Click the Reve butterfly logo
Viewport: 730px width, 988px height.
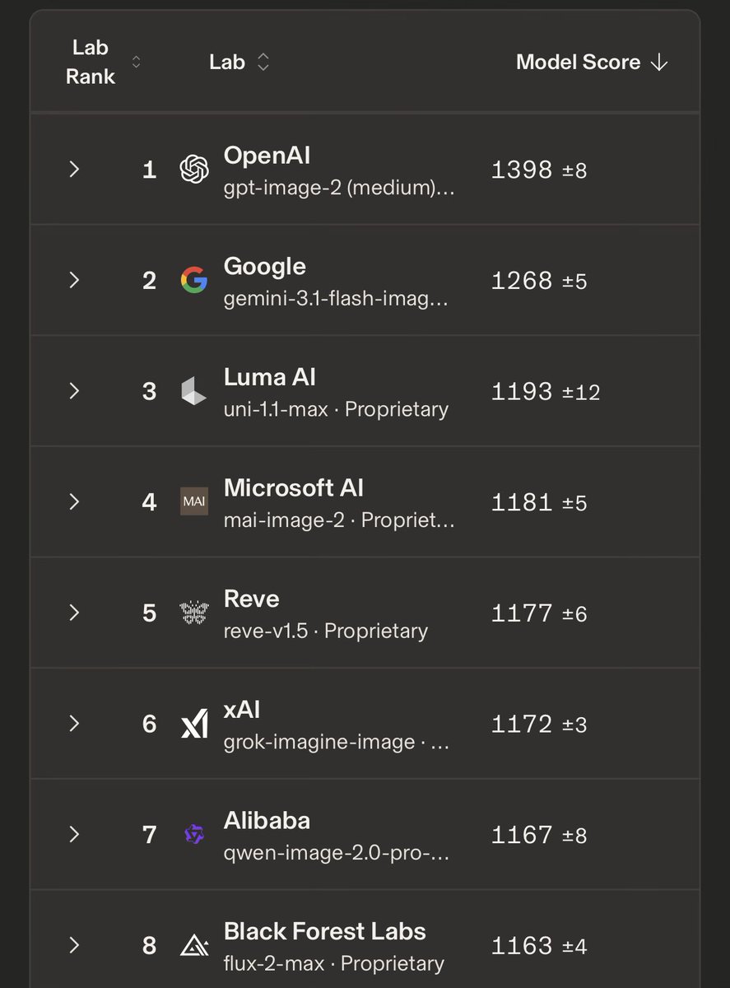click(x=194, y=613)
